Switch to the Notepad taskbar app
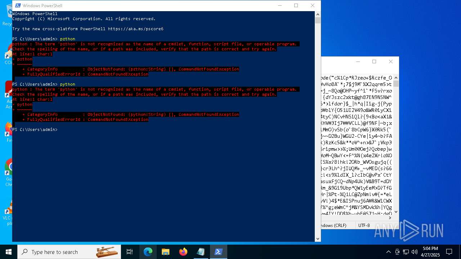Screen dimensions: 461x259 click(x=201, y=252)
